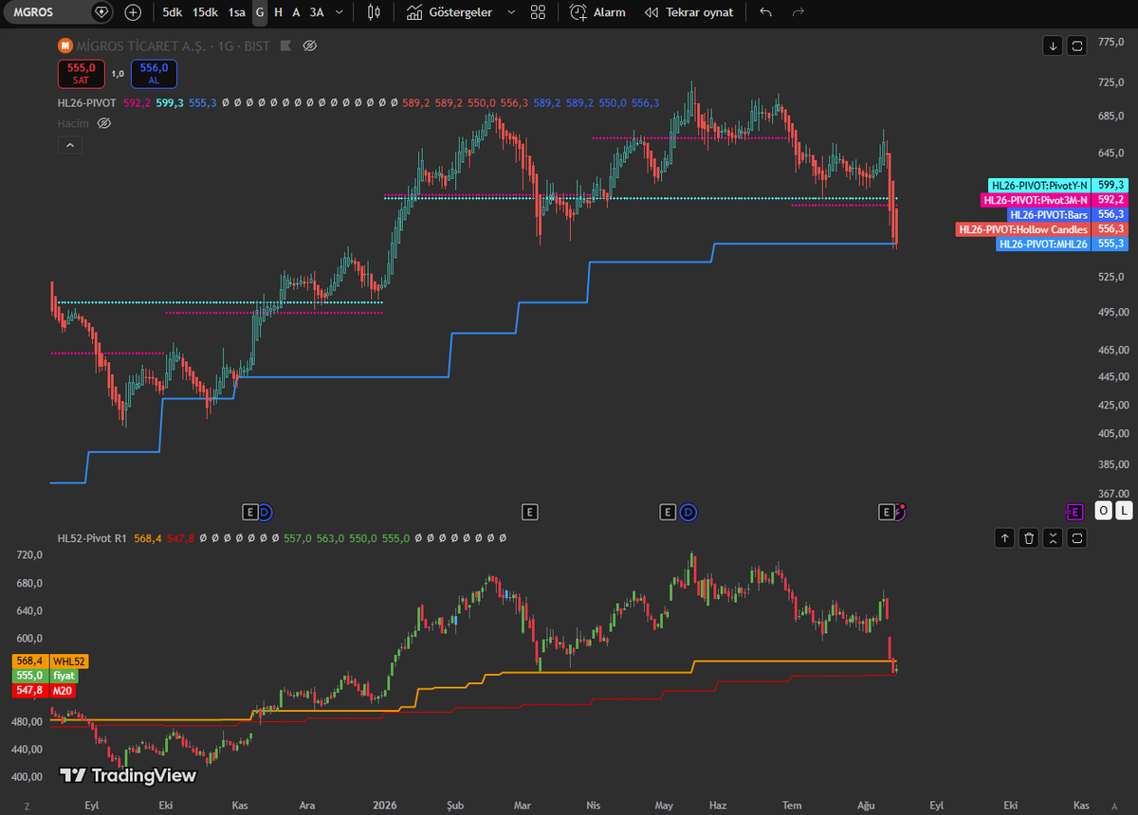Move the main pane down with arrow icon

[x=1053, y=45]
